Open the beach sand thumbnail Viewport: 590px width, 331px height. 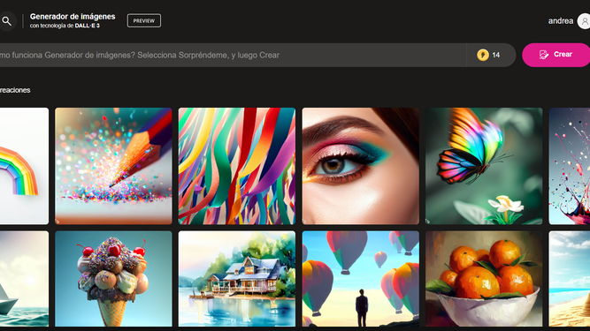click(570, 278)
